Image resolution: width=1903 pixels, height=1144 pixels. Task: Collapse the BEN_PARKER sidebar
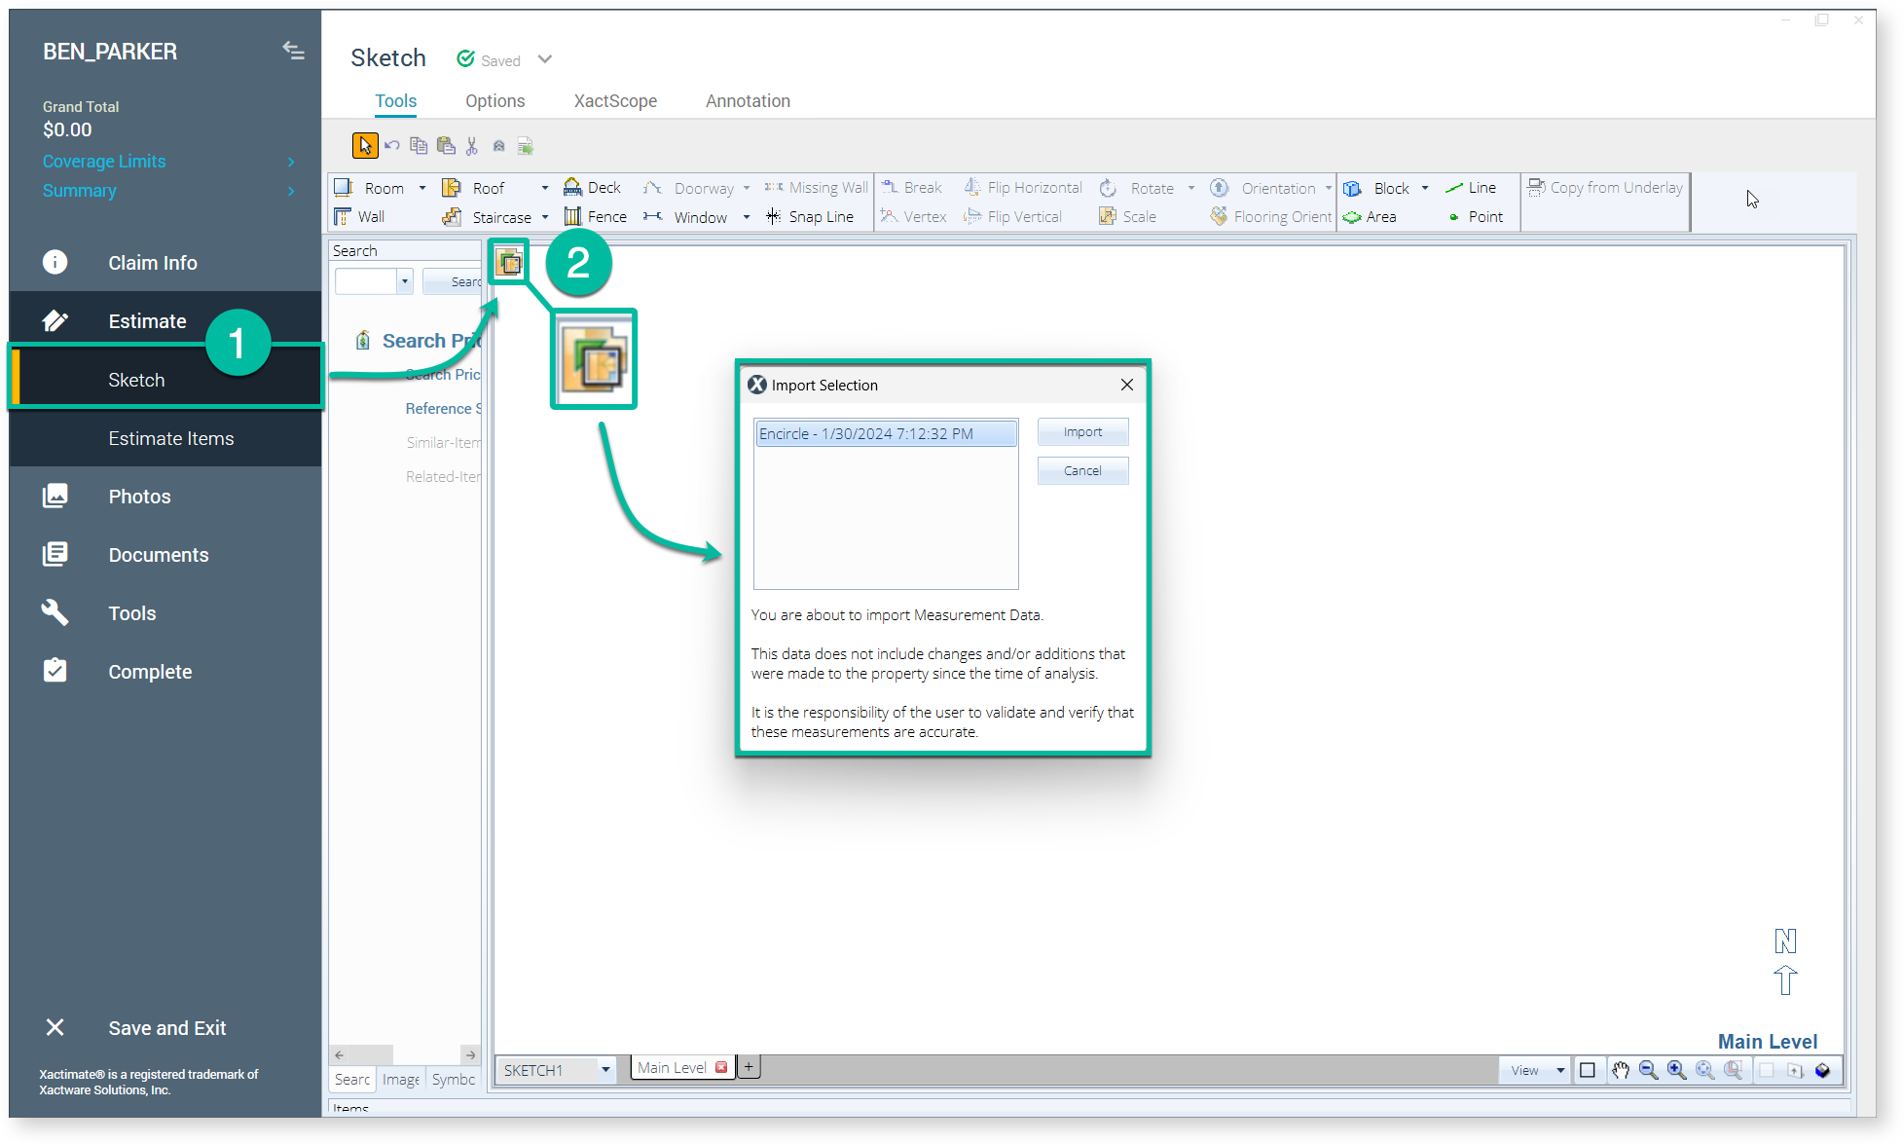click(x=293, y=51)
